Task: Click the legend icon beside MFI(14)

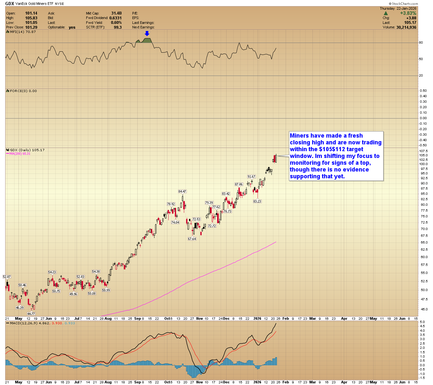Action: 7,32
